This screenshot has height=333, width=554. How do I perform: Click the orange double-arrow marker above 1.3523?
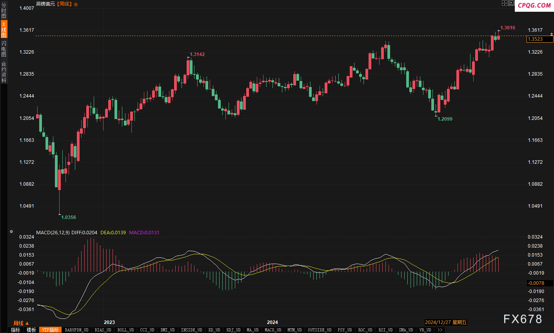pos(552,35)
